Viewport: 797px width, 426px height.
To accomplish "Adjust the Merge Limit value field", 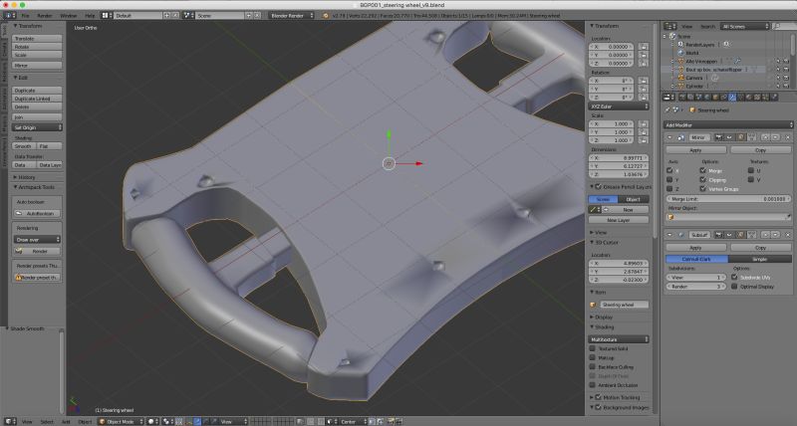I will click(728, 199).
